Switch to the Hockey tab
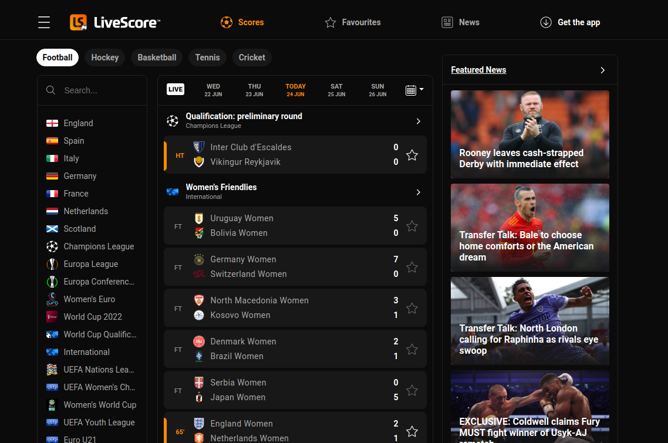668x443 pixels. (105, 58)
